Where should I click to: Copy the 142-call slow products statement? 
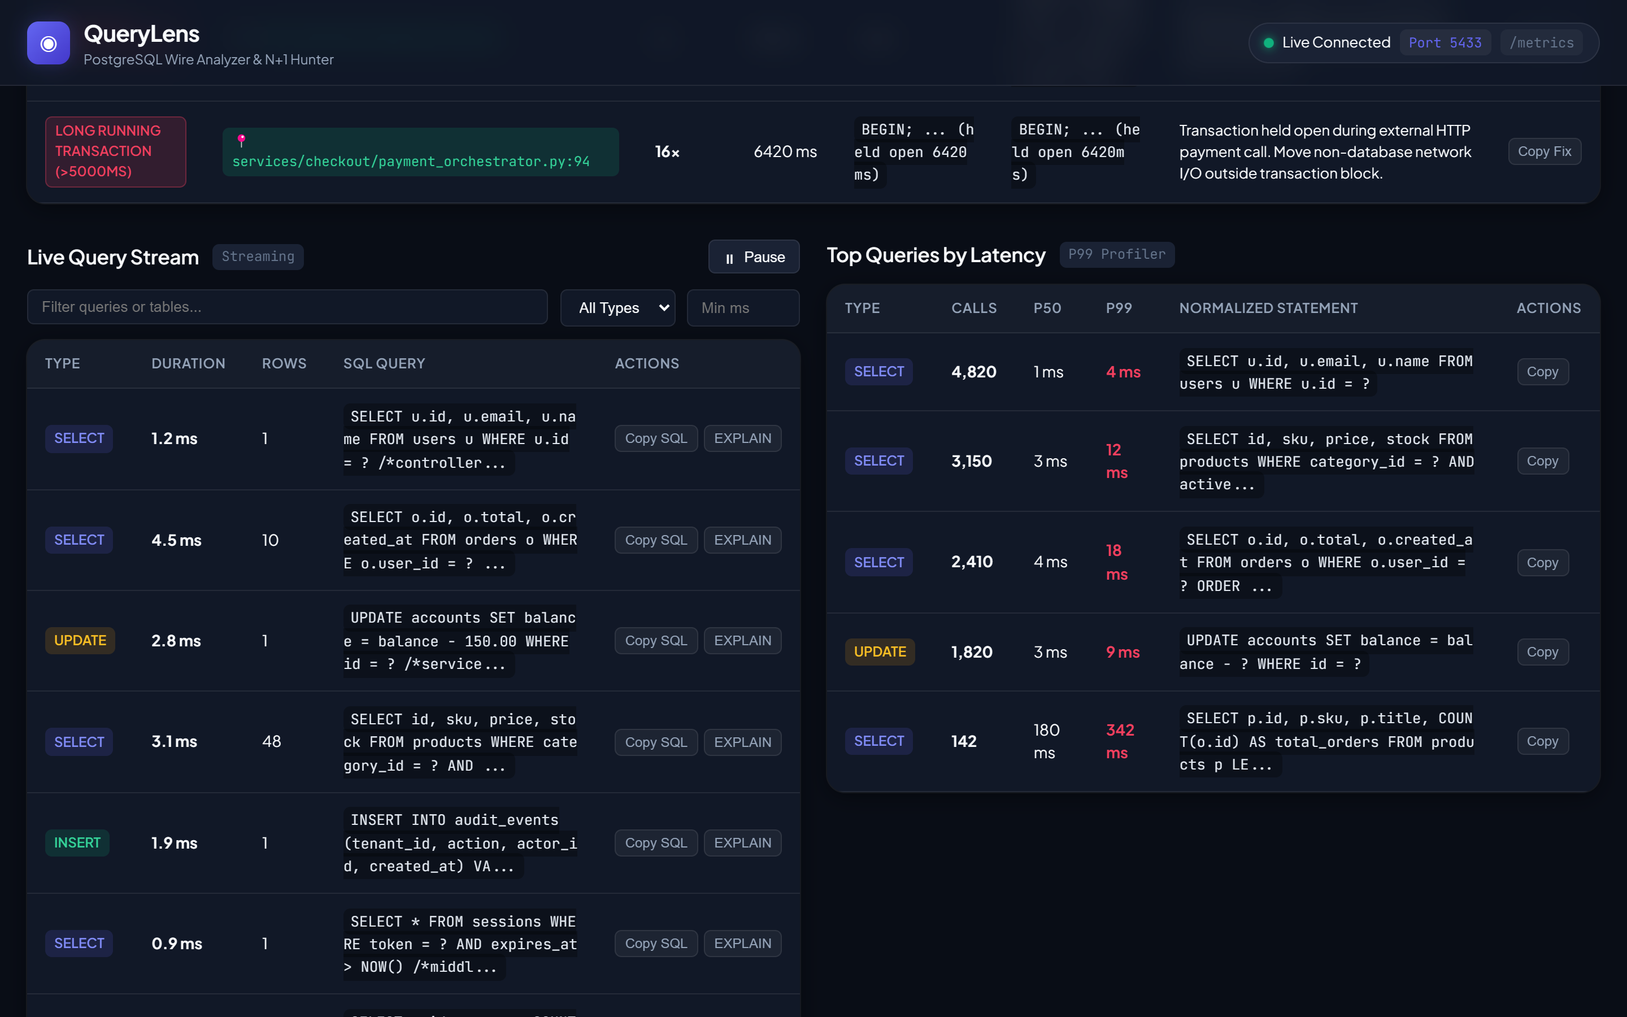tap(1542, 741)
